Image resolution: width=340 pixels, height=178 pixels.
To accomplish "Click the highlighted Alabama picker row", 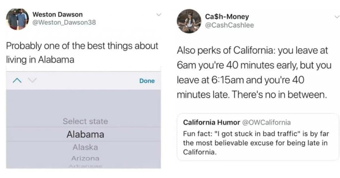I will [x=84, y=134].
